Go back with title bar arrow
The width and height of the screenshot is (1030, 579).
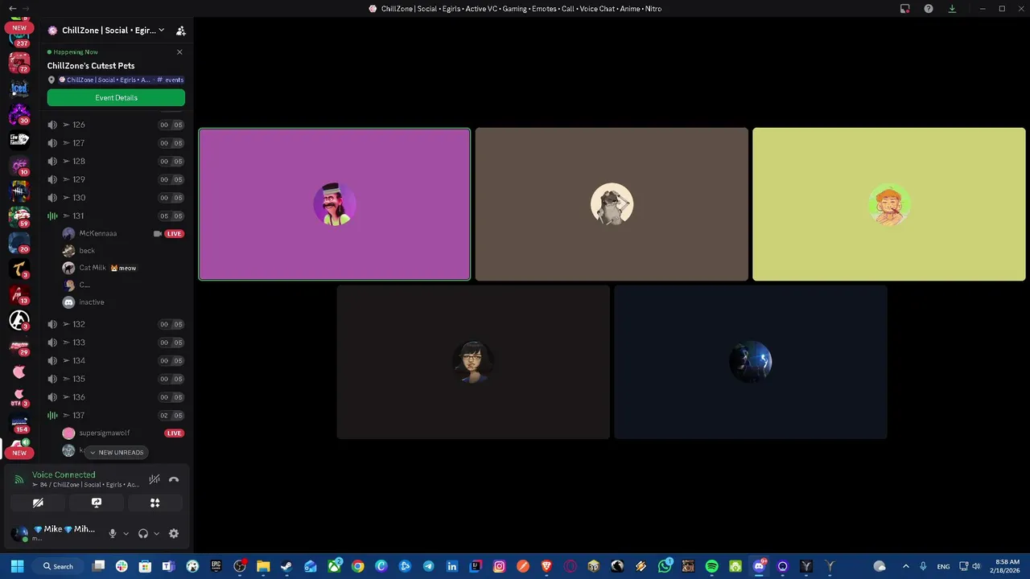point(12,9)
